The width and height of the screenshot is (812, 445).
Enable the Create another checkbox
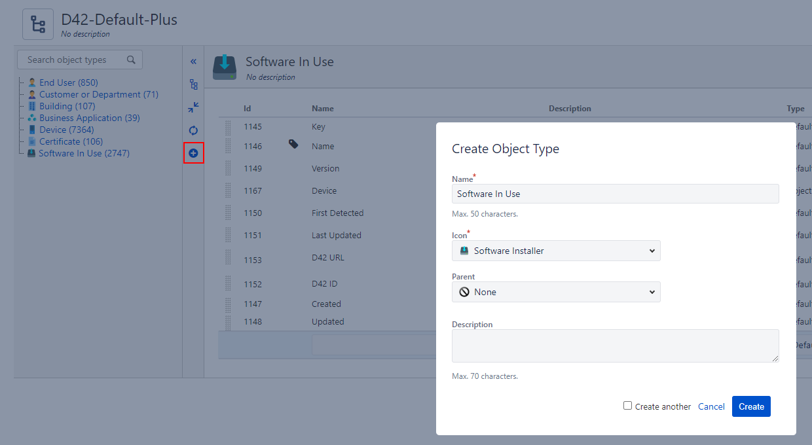click(627, 406)
